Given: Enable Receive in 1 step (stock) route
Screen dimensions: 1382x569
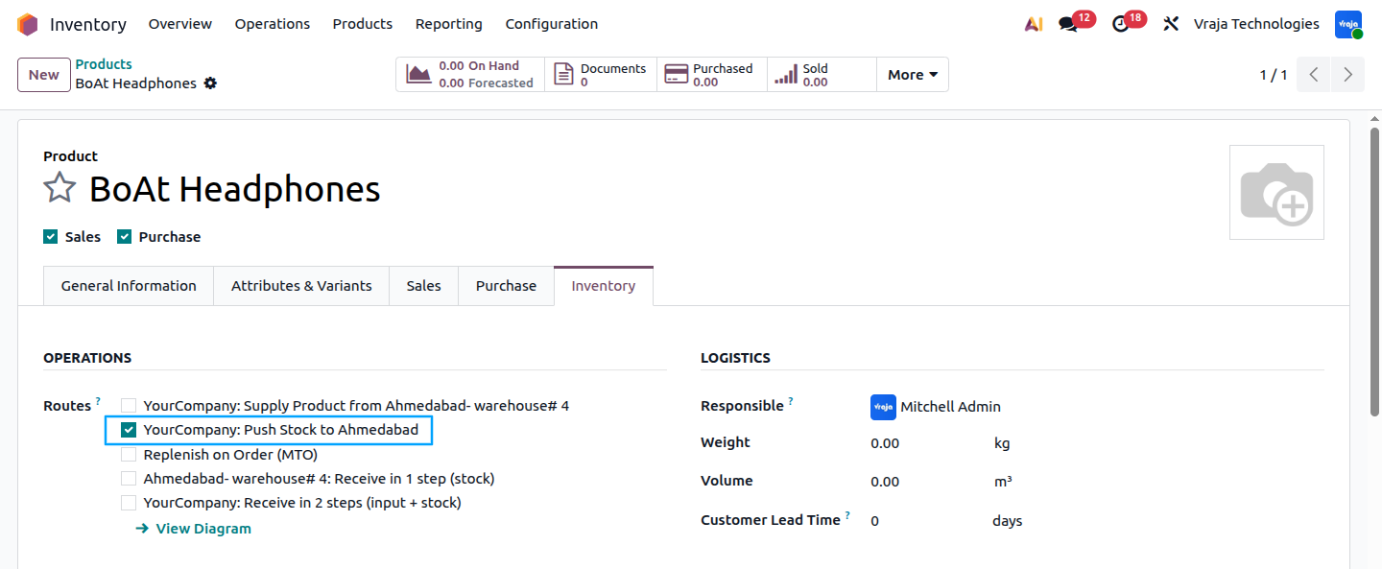Looking at the screenshot, I should (129, 478).
